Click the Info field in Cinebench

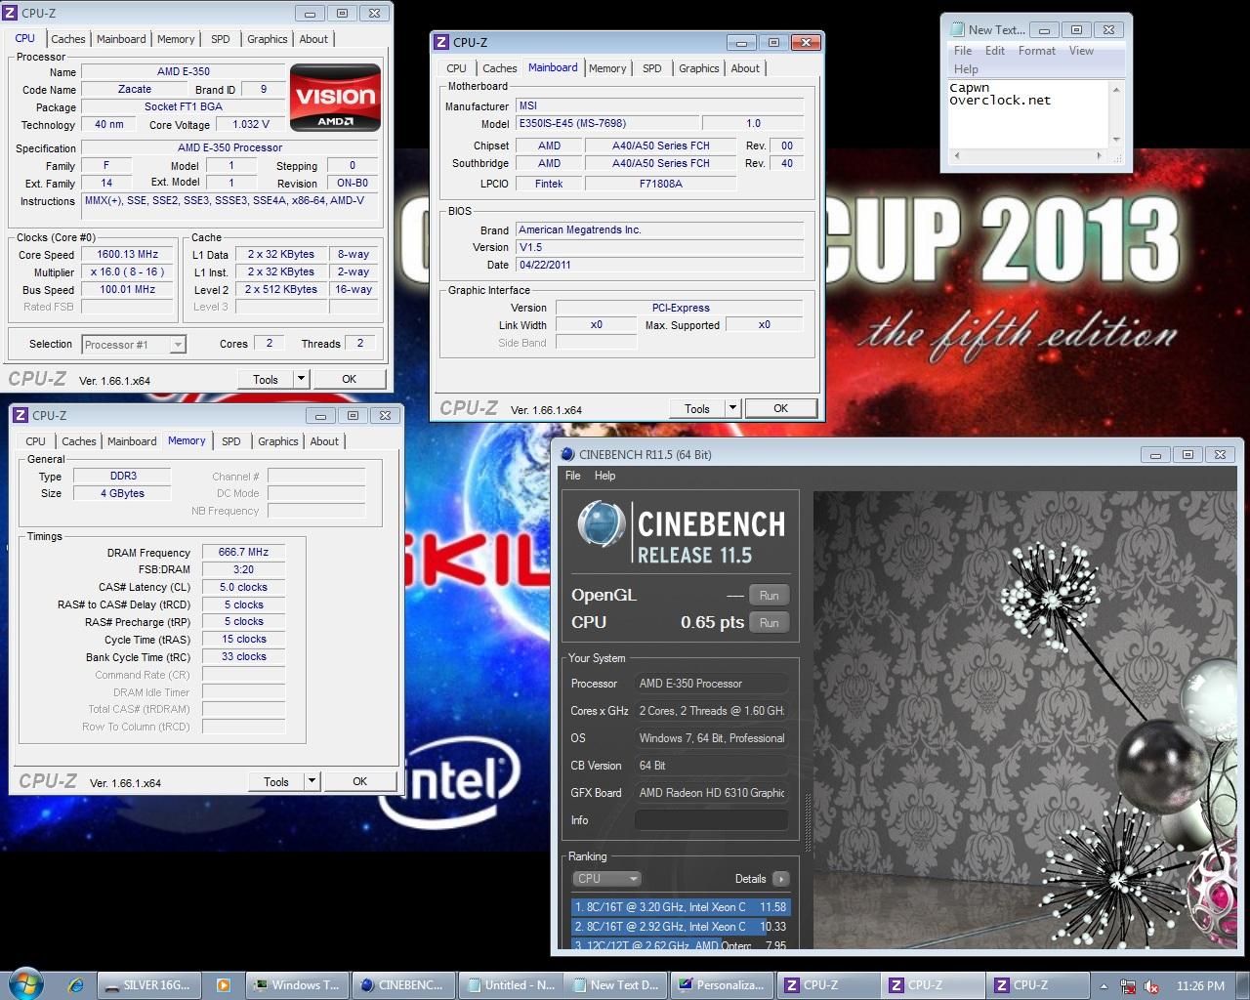coord(711,820)
